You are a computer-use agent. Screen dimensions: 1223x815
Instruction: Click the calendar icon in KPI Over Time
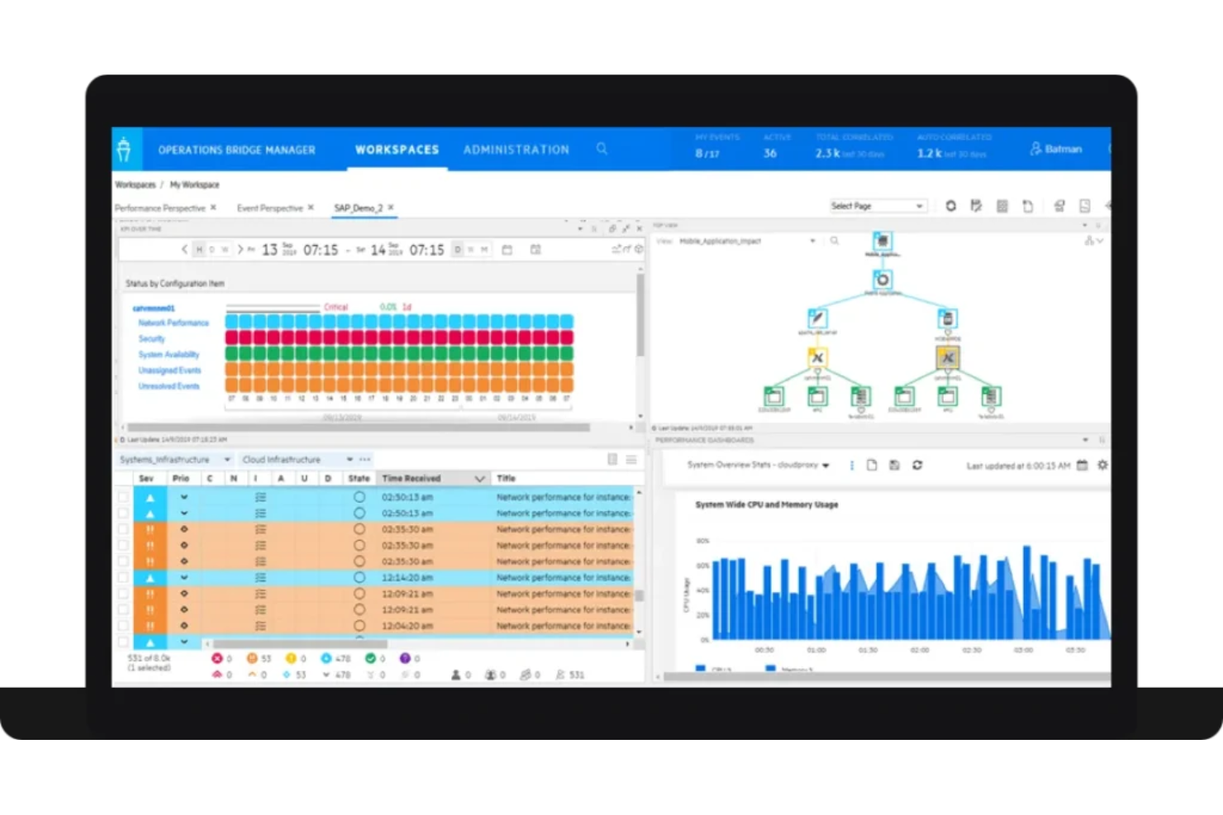[x=507, y=249]
